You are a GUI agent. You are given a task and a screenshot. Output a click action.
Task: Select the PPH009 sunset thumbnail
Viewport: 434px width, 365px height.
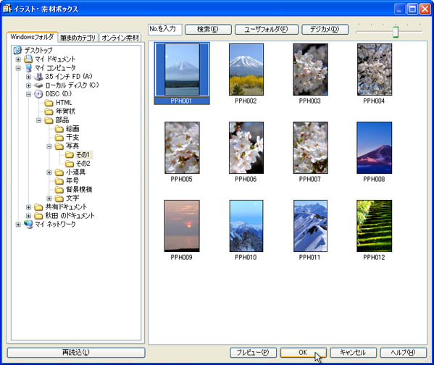click(x=182, y=226)
